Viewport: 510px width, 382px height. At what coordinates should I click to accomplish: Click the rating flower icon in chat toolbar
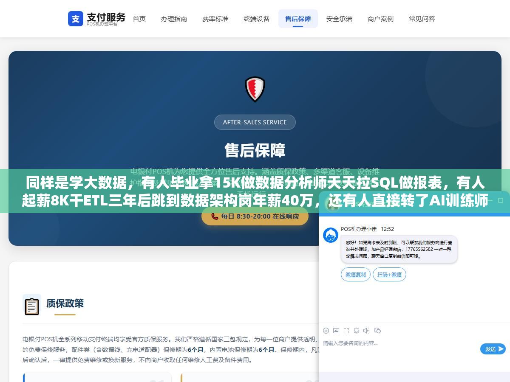tap(357, 330)
